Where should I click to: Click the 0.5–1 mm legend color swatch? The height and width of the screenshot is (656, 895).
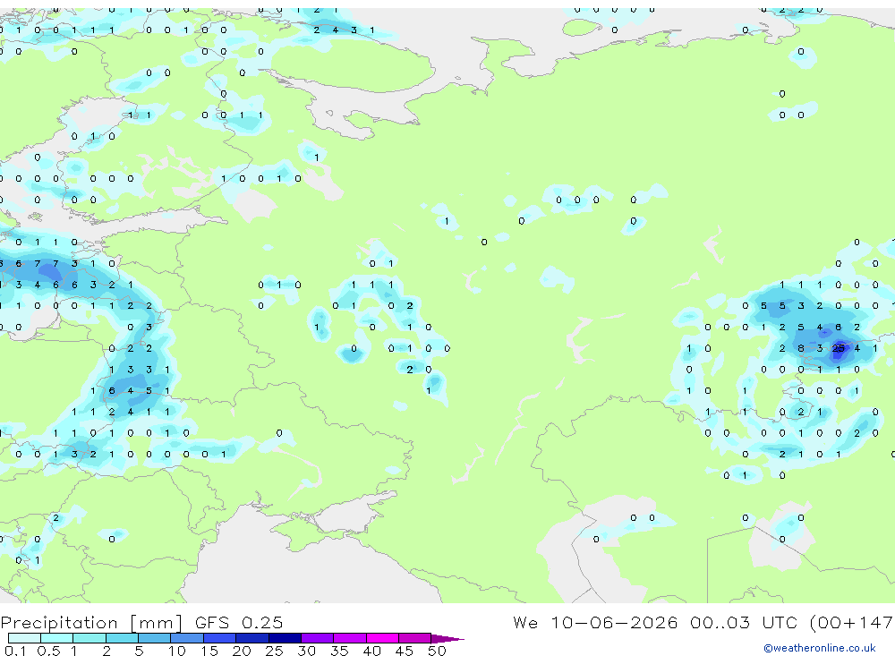tap(57, 638)
